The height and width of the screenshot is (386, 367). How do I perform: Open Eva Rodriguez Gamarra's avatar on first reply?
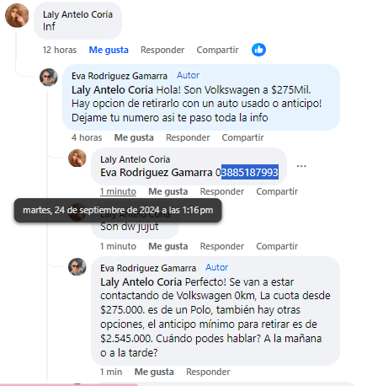pos(49,77)
